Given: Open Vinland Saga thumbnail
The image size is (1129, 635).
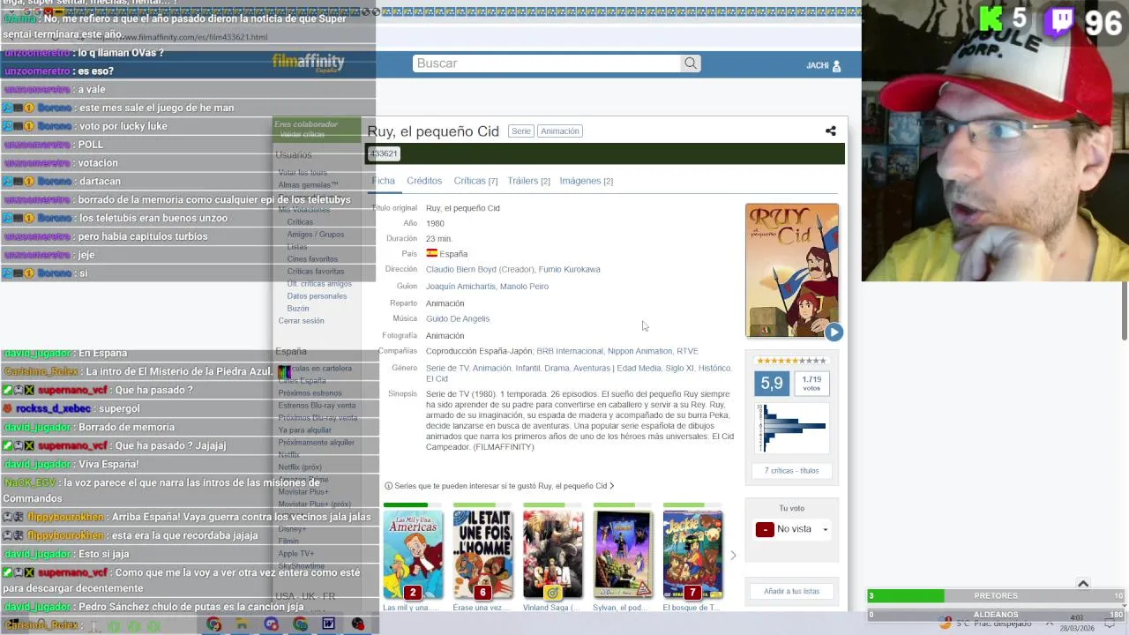Looking at the screenshot, I should coord(552,553).
